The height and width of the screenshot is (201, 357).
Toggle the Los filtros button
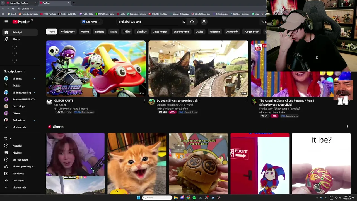[91, 22]
